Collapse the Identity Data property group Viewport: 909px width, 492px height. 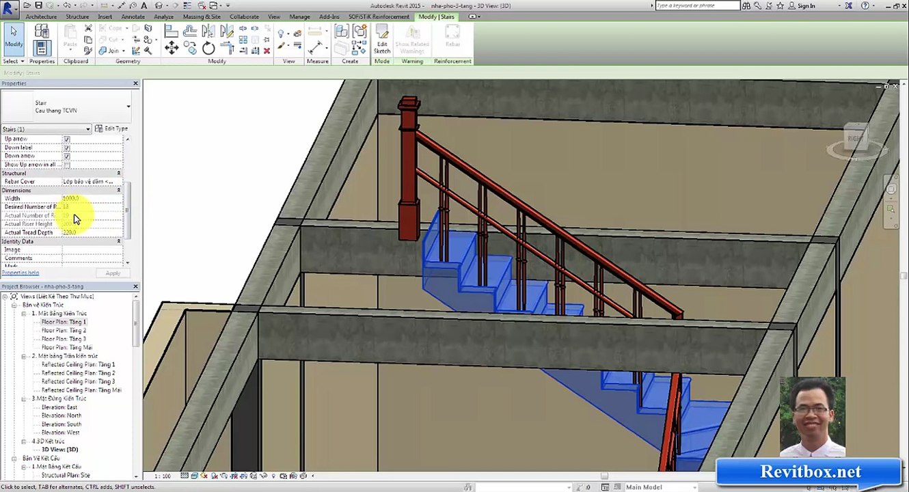[x=118, y=241]
